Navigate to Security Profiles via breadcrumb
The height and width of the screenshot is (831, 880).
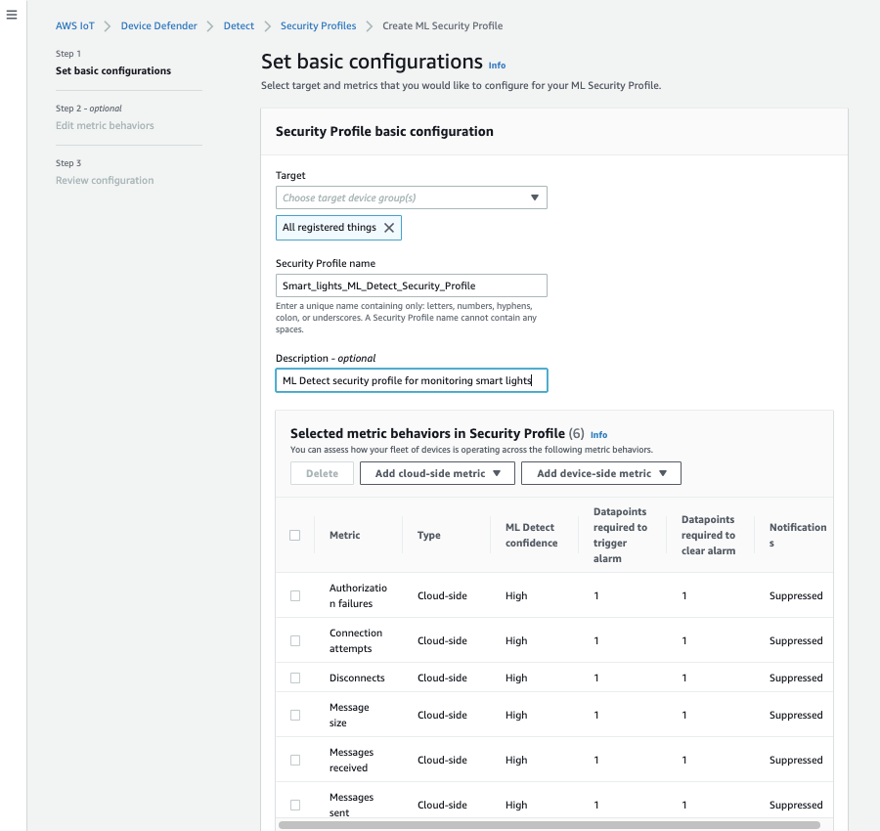[318, 25]
